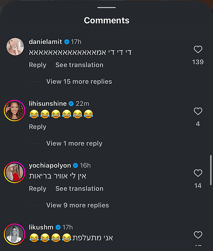Image resolution: width=213 pixels, height=251 pixels.
Task: Like danielamit's comment with the heart
Action: pos(198,49)
